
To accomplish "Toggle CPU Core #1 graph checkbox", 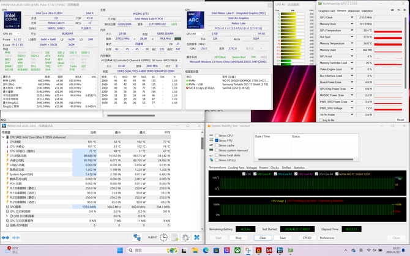I will pos(255,174).
